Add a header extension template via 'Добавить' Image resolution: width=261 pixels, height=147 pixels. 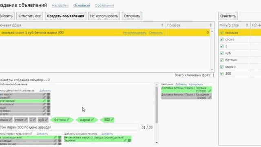tap(45, 91)
